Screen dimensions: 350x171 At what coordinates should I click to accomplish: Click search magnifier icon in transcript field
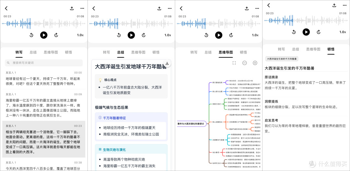[8, 63]
